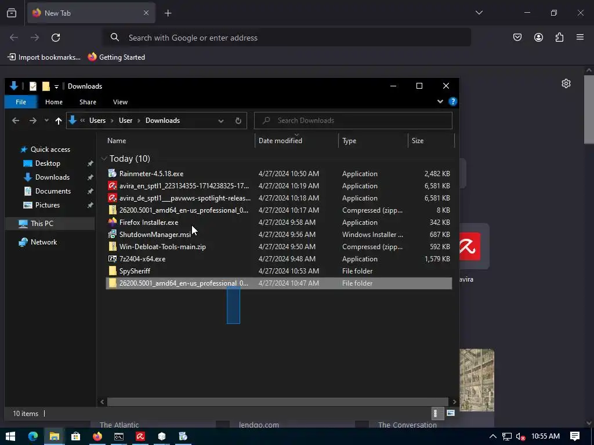The width and height of the screenshot is (594, 445).
Task: Go up one folder level in Explorer
Action: [59, 121]
